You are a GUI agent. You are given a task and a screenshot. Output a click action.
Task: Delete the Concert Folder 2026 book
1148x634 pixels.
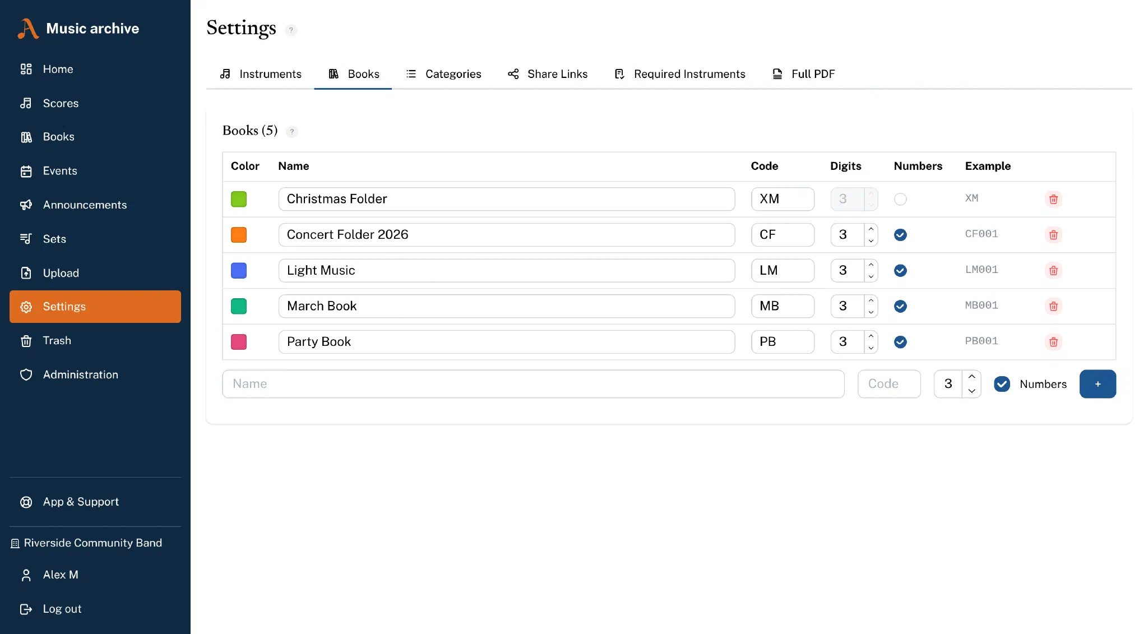(x=1053, y=235)
